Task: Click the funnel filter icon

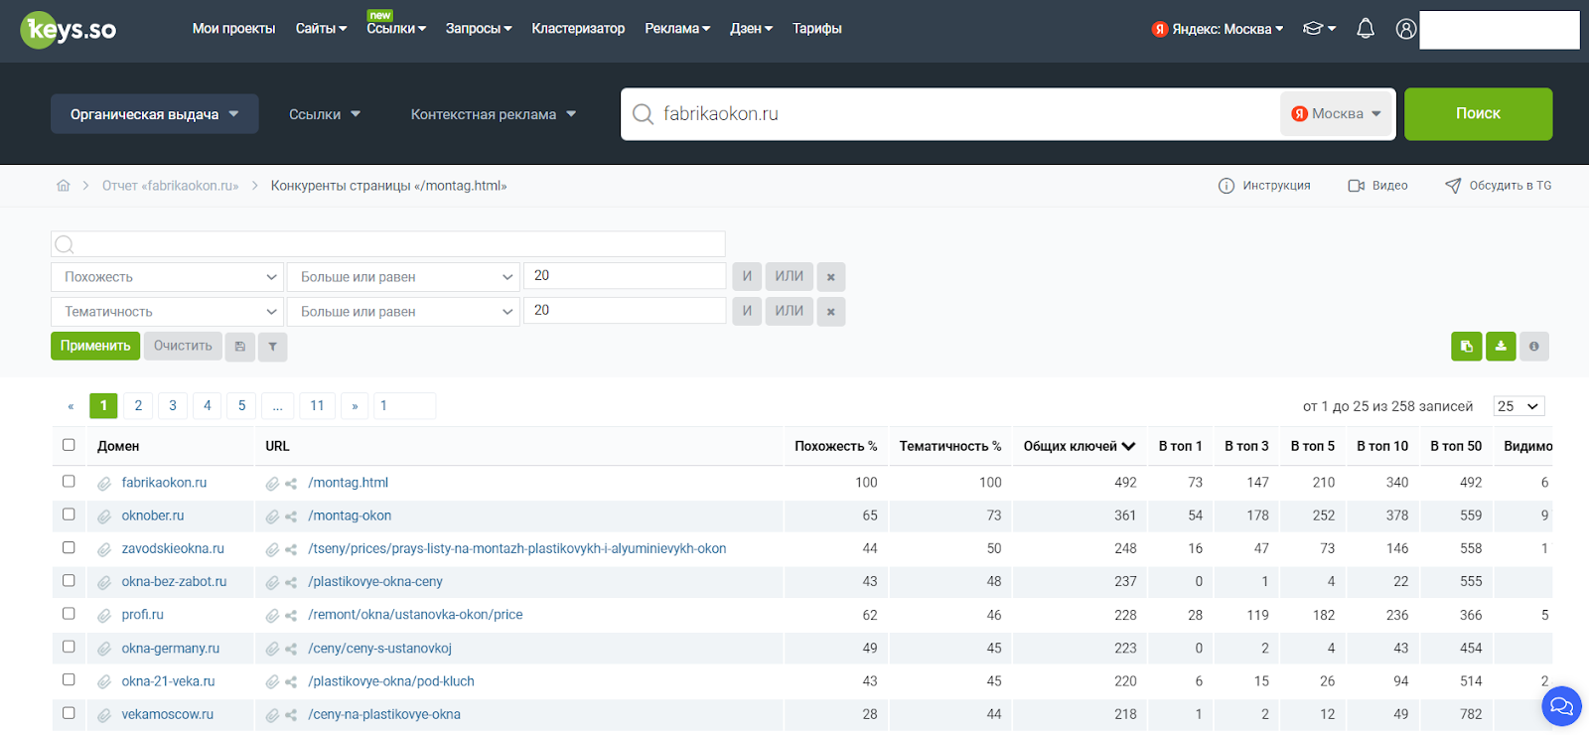Action: pos(273,347)
